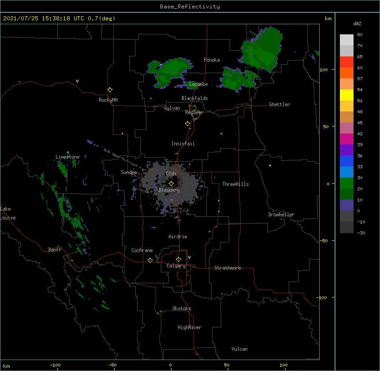Click the Ponoka city label

coord(212,60)
